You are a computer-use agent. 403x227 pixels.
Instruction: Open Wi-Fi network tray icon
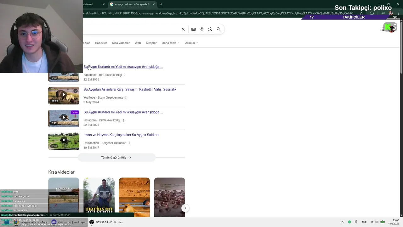(372, 222)
